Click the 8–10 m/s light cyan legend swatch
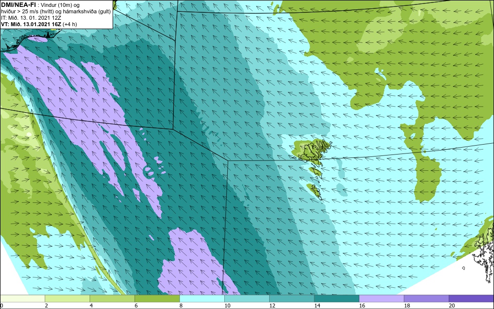494x309 pixels. 202,299
